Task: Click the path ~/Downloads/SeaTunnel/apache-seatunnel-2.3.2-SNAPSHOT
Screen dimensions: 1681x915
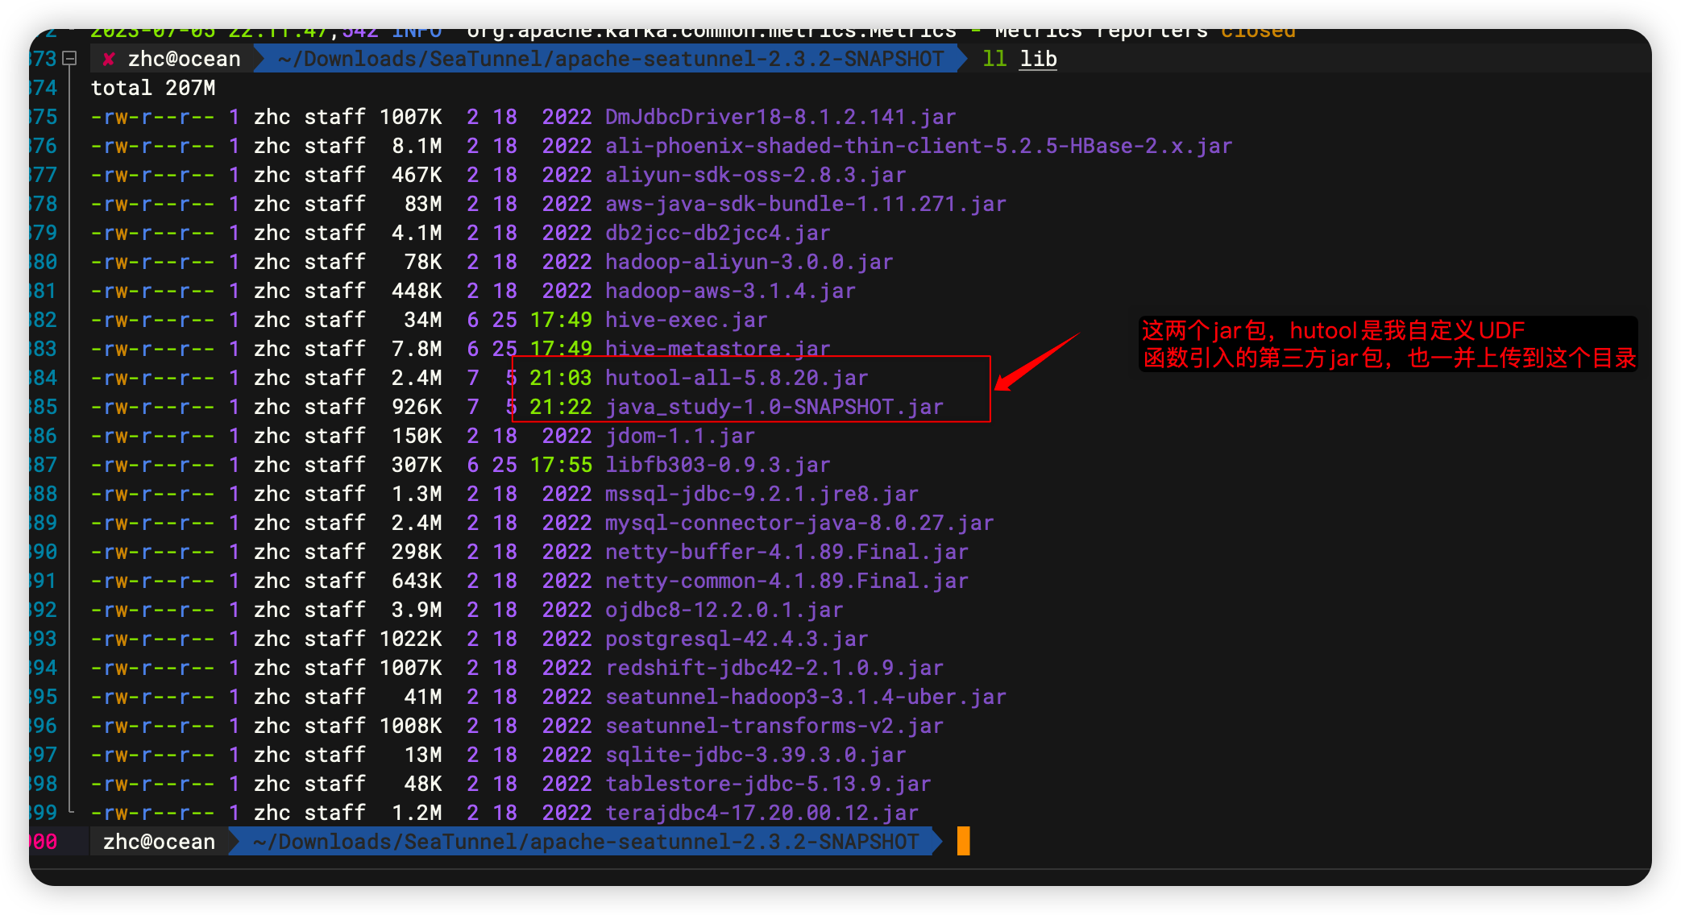Action: [608, 58]
